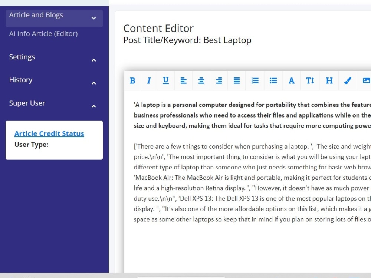The image size is (371, 278).
Task: Expand the History section chevron
Action: tap(94, 83)
